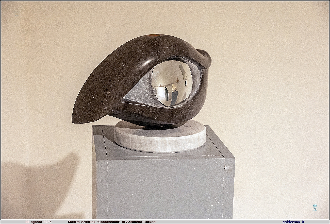The height and width of the screenshot is (224, 330).
Task: Click the mirrored sphere in the sculpture
Action: (x=172, y=83)
